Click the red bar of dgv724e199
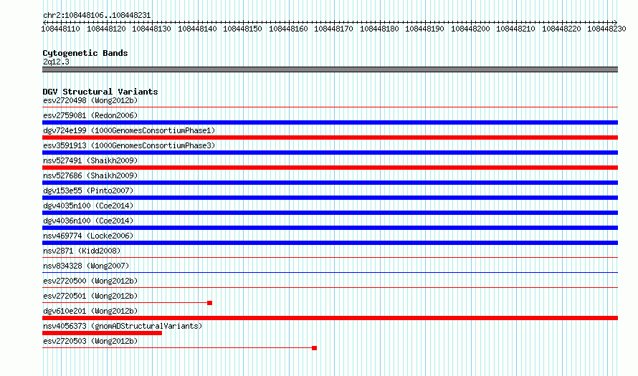This screenshot has height=376, width=638. (330, 138)
